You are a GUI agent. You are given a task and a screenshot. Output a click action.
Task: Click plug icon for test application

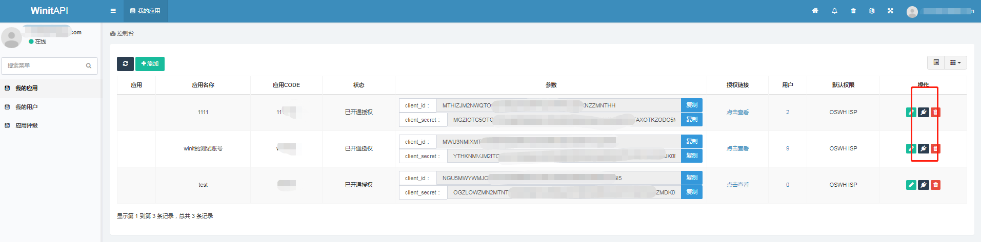click(x=923, y=185)
